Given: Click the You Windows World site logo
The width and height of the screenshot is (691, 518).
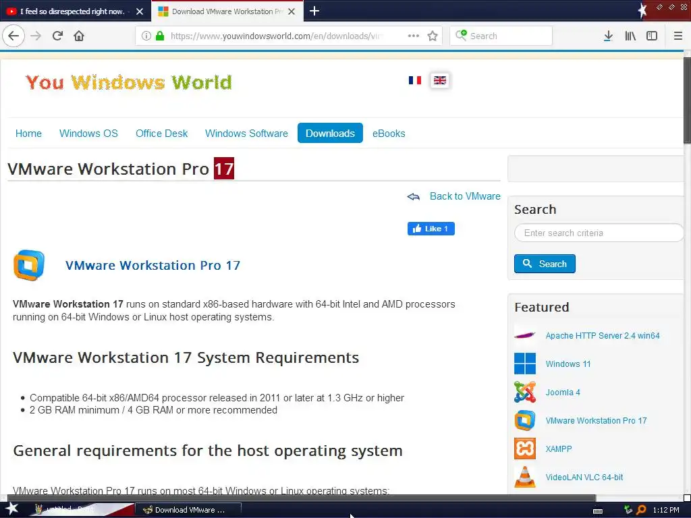Looking at the screenshot, I should (129, 82).
